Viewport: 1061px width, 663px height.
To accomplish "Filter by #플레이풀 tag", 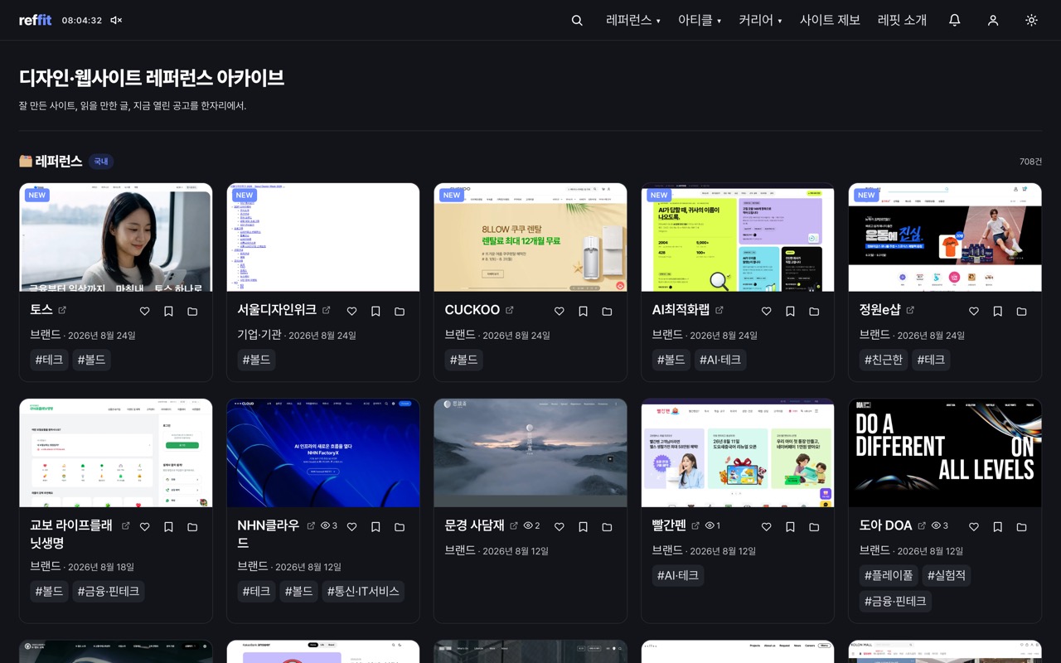I will 889,575.
